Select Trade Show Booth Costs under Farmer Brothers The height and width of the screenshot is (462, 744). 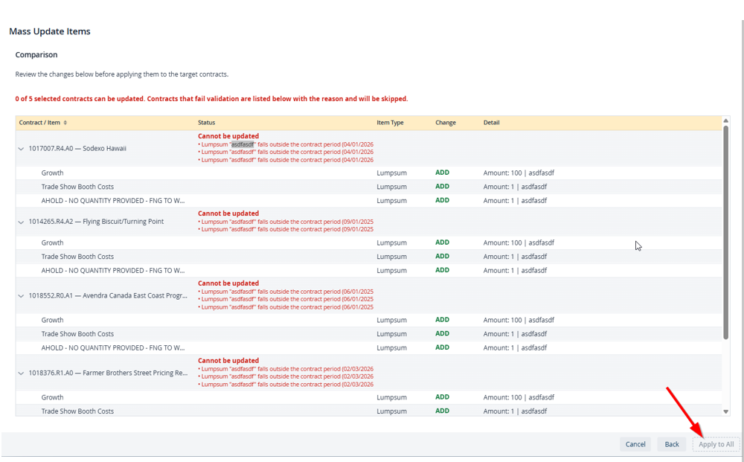369,411
